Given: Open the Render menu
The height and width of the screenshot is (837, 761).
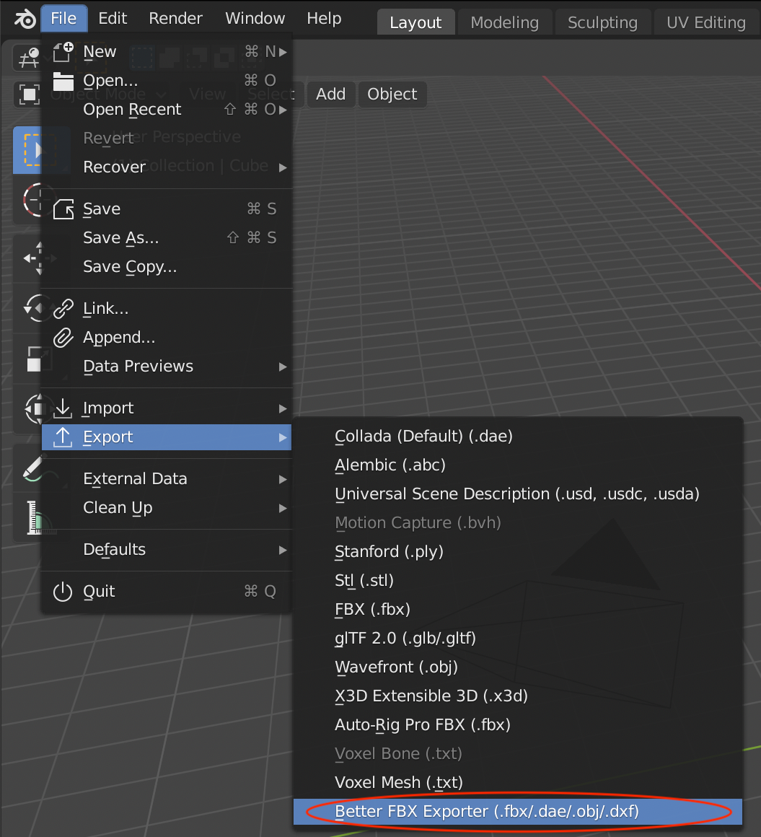Looking at the screenshot, I should (x=175, y=19).
